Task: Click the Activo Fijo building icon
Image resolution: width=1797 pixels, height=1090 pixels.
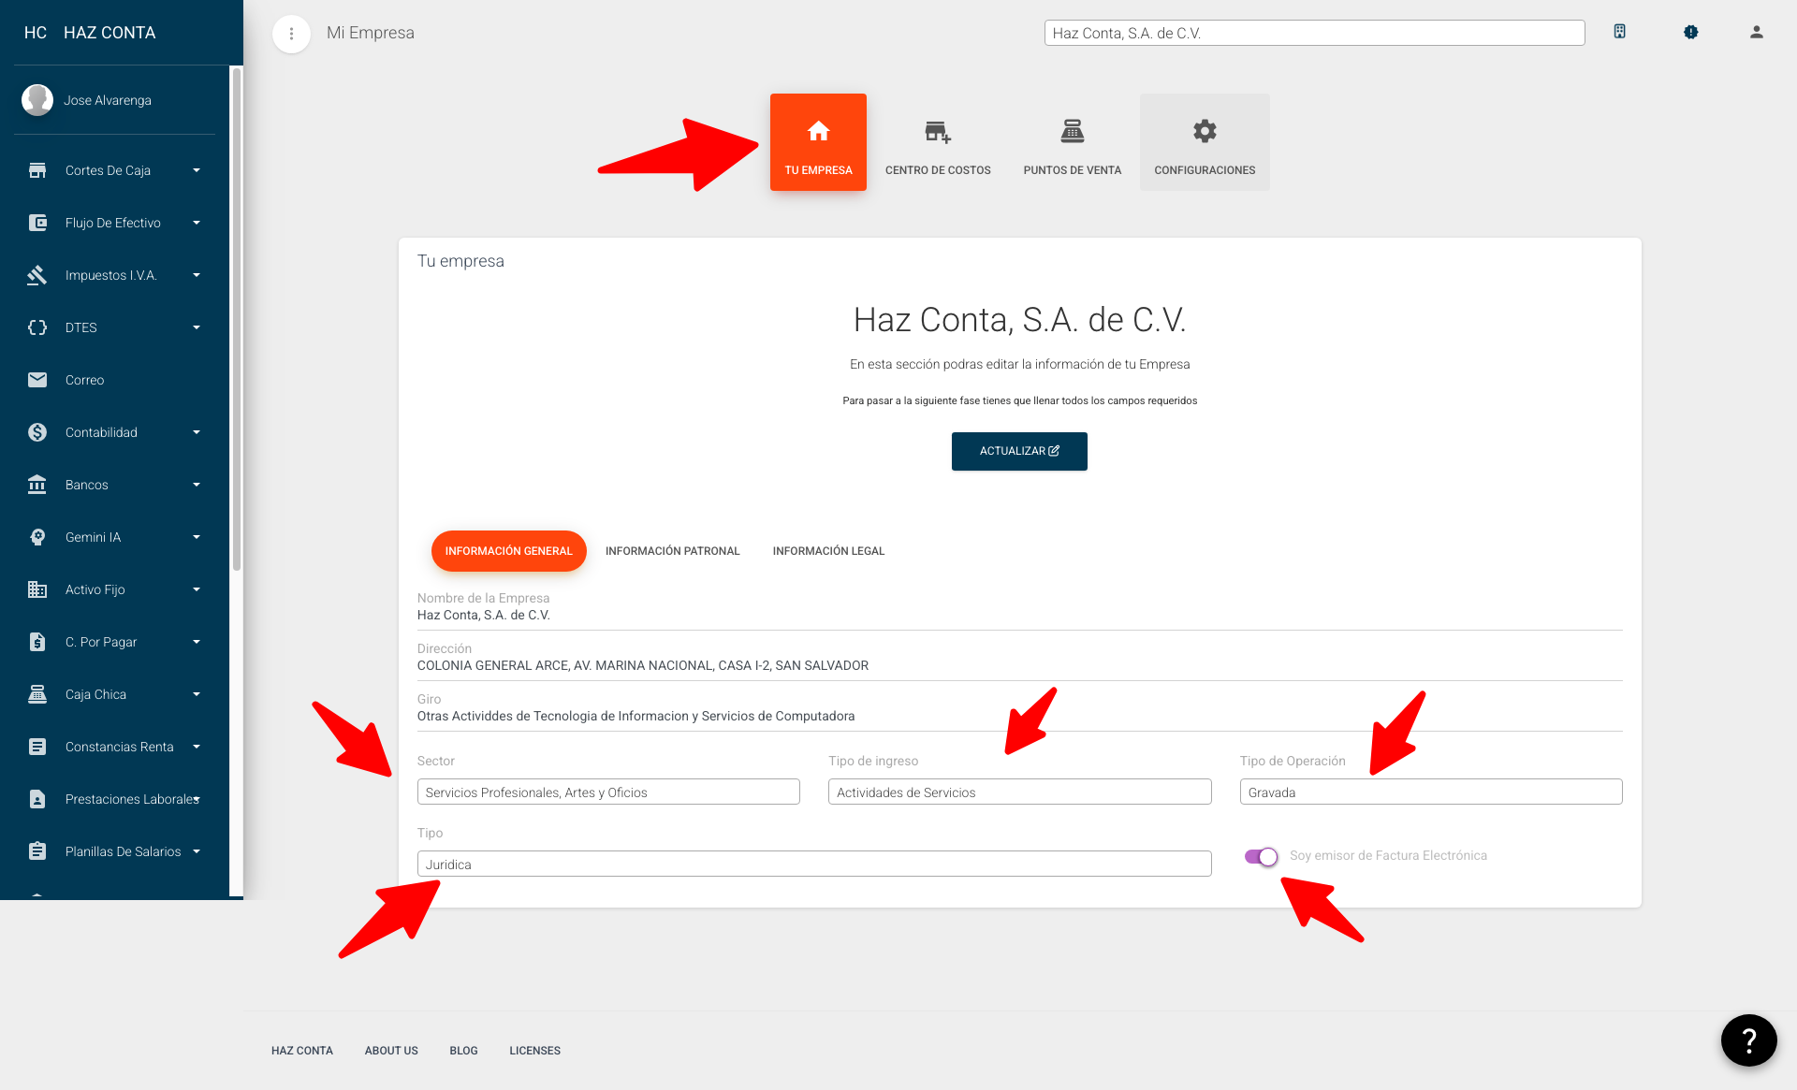Action: [37, 589]
